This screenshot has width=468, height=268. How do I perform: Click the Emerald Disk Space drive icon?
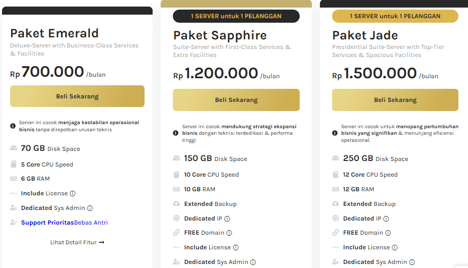[x=13, y=149]
